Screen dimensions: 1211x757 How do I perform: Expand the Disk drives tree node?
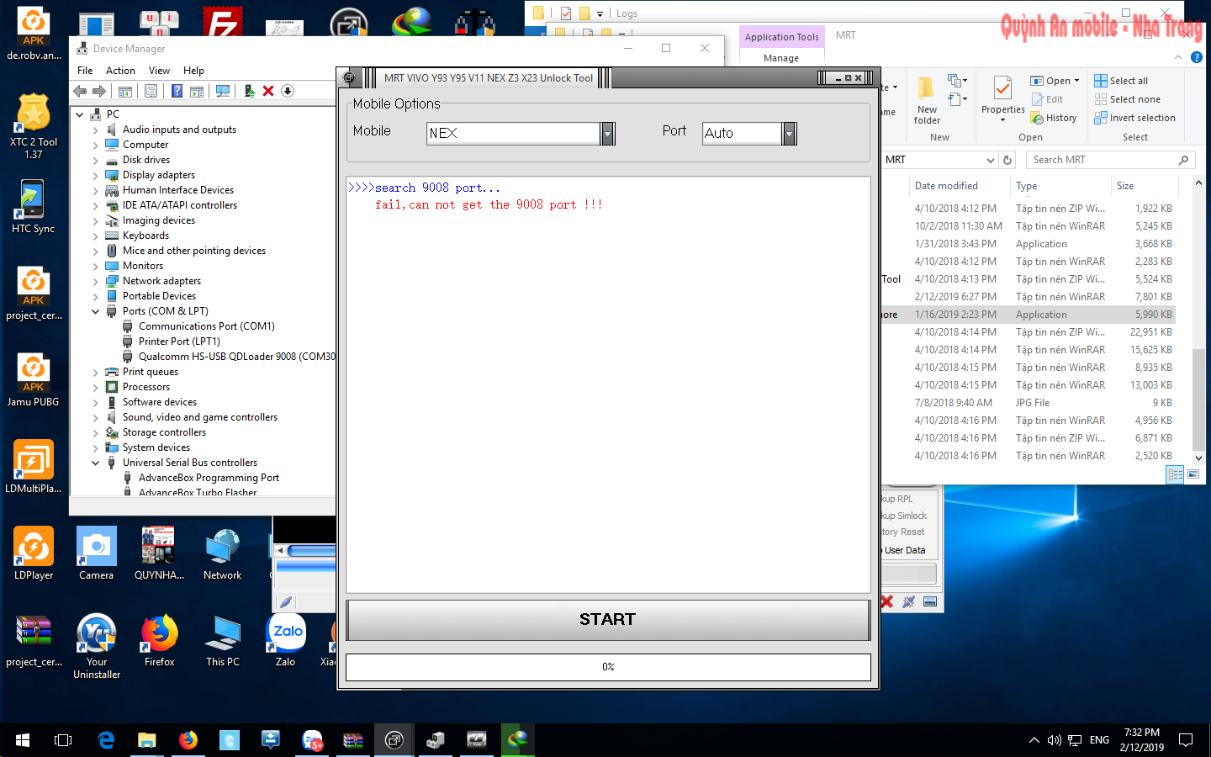pos(95,160)
